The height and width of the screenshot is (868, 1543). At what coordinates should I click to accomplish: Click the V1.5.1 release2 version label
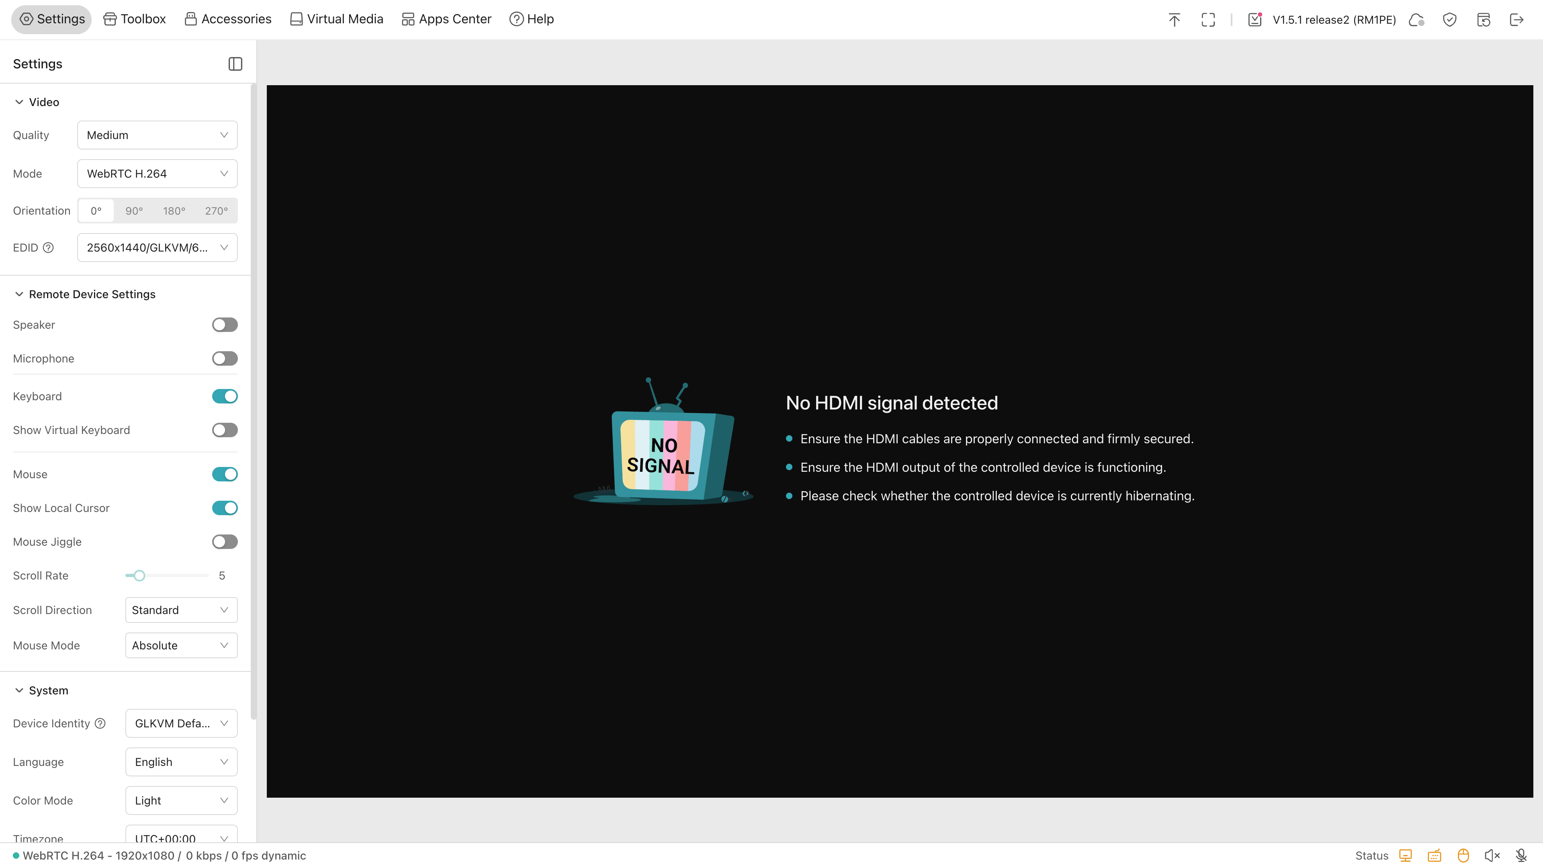[1334, 20]
